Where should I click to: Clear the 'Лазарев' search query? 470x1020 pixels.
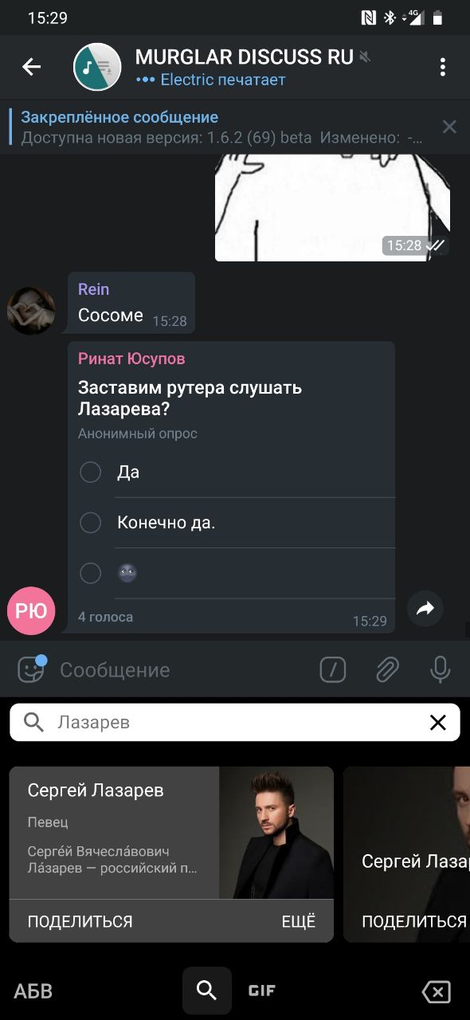(x=438, y=723)
